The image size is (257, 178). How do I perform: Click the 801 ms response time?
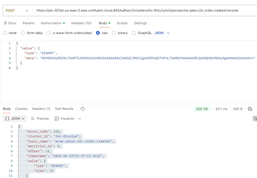[x=221, y=109]
